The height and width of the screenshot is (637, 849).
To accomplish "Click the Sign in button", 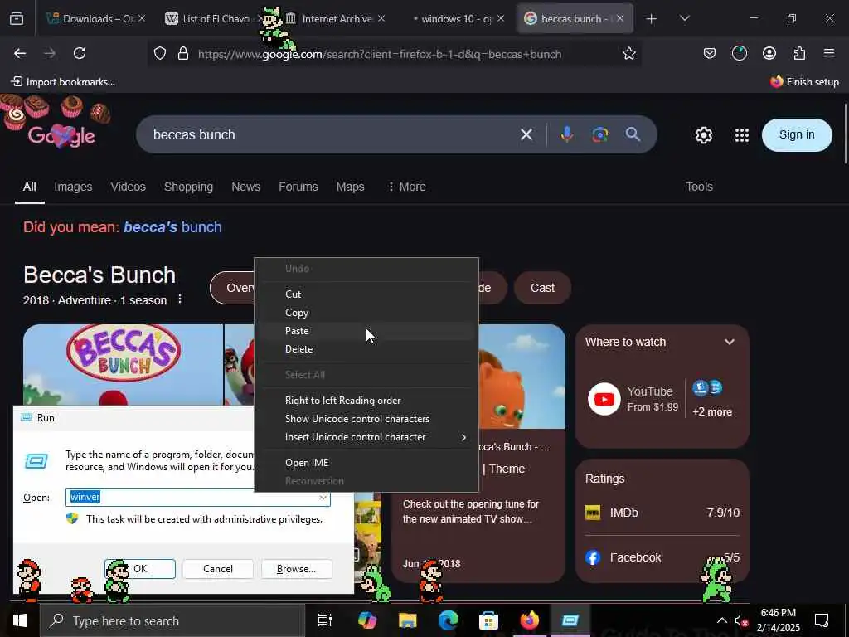I will tap(797, 135).
